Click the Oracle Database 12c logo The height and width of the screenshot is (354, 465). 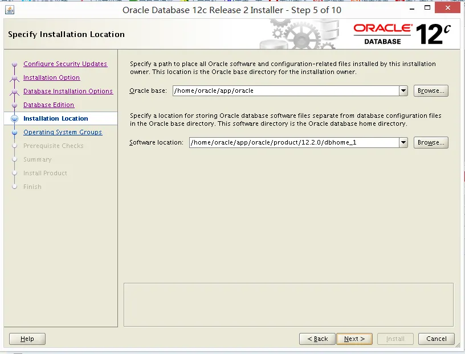point(402,34)
